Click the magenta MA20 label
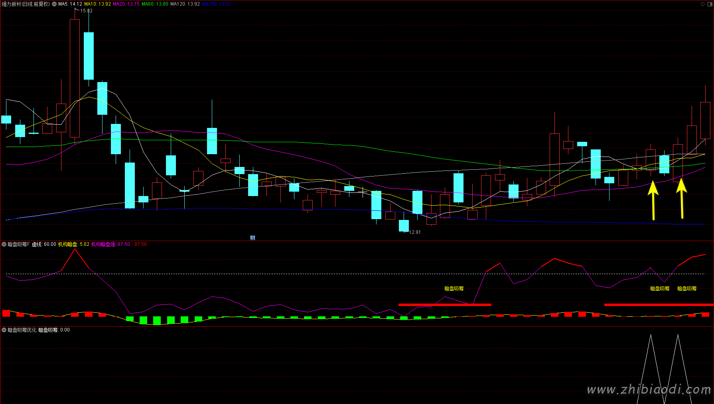This screenshot has height=404, width=714. click(x=126, y=4)
